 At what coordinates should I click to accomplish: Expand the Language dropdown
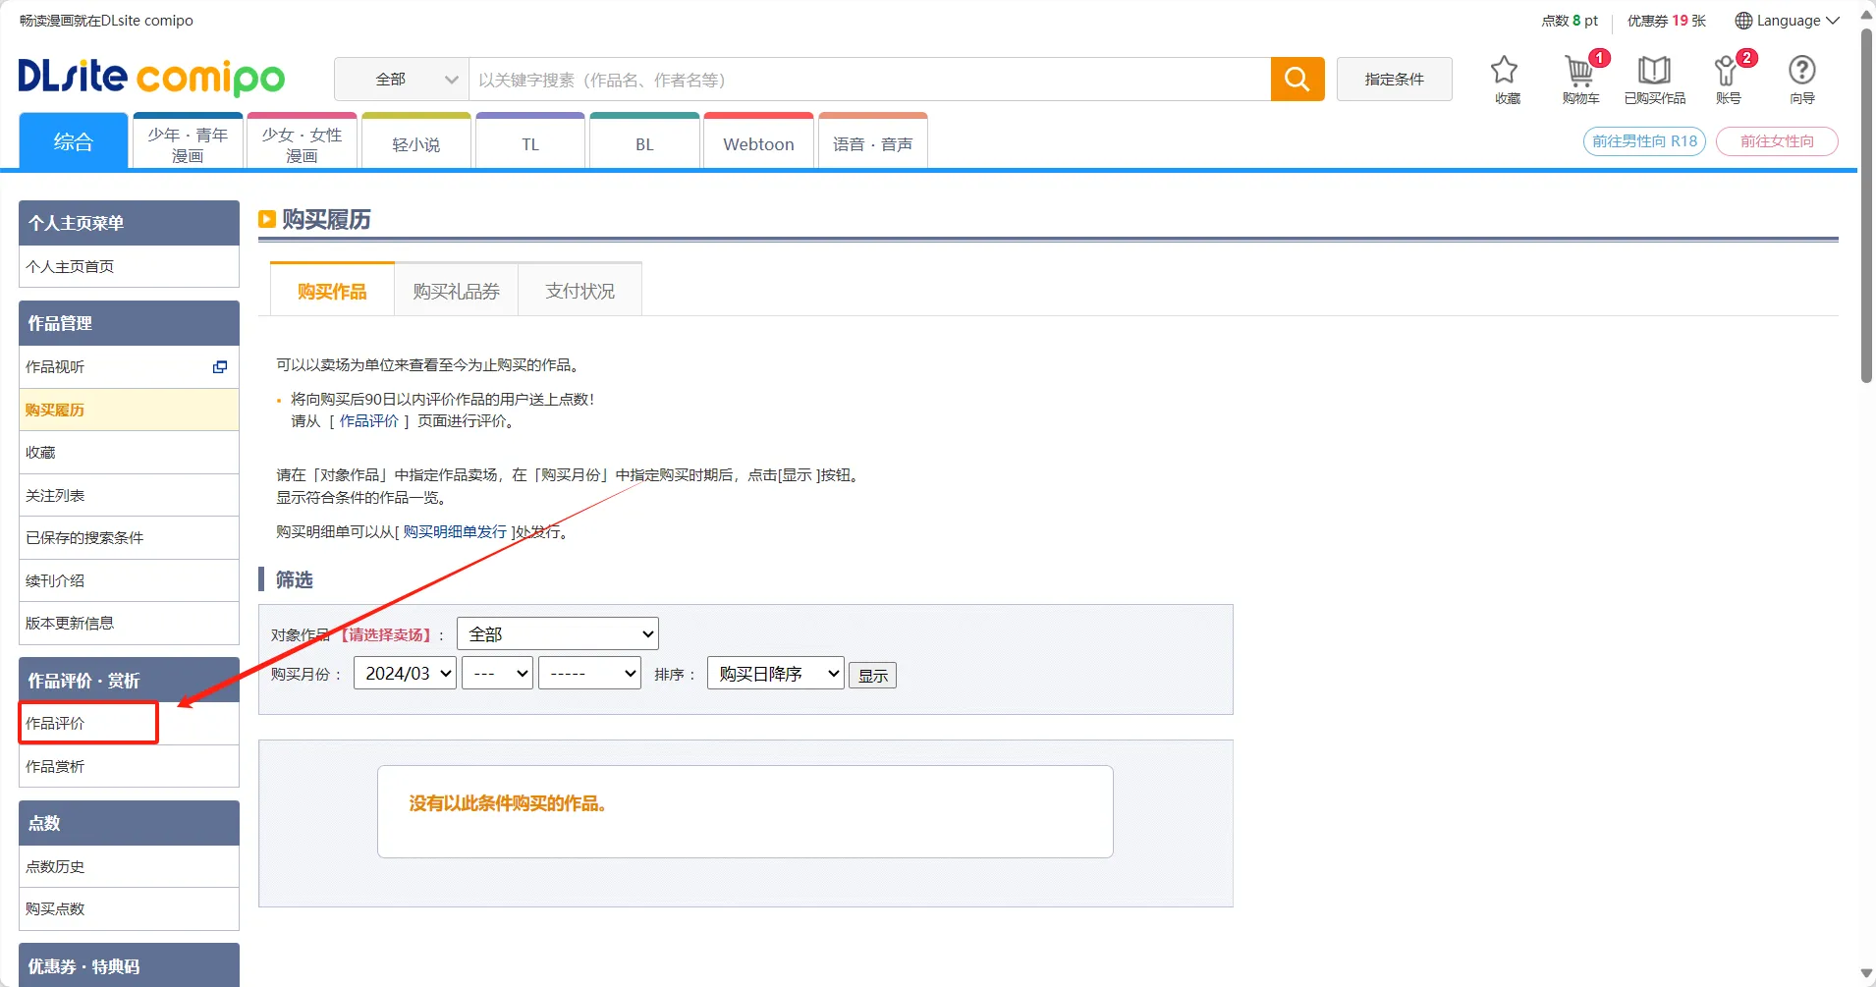(1787, 21)
